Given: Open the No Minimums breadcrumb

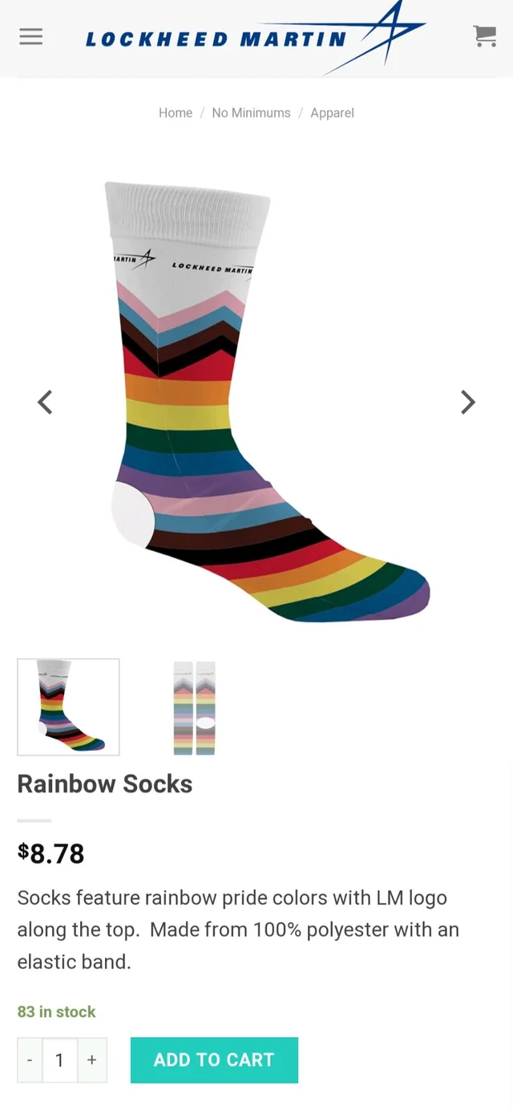Looking at the screenshot, I should pos(251,113).
